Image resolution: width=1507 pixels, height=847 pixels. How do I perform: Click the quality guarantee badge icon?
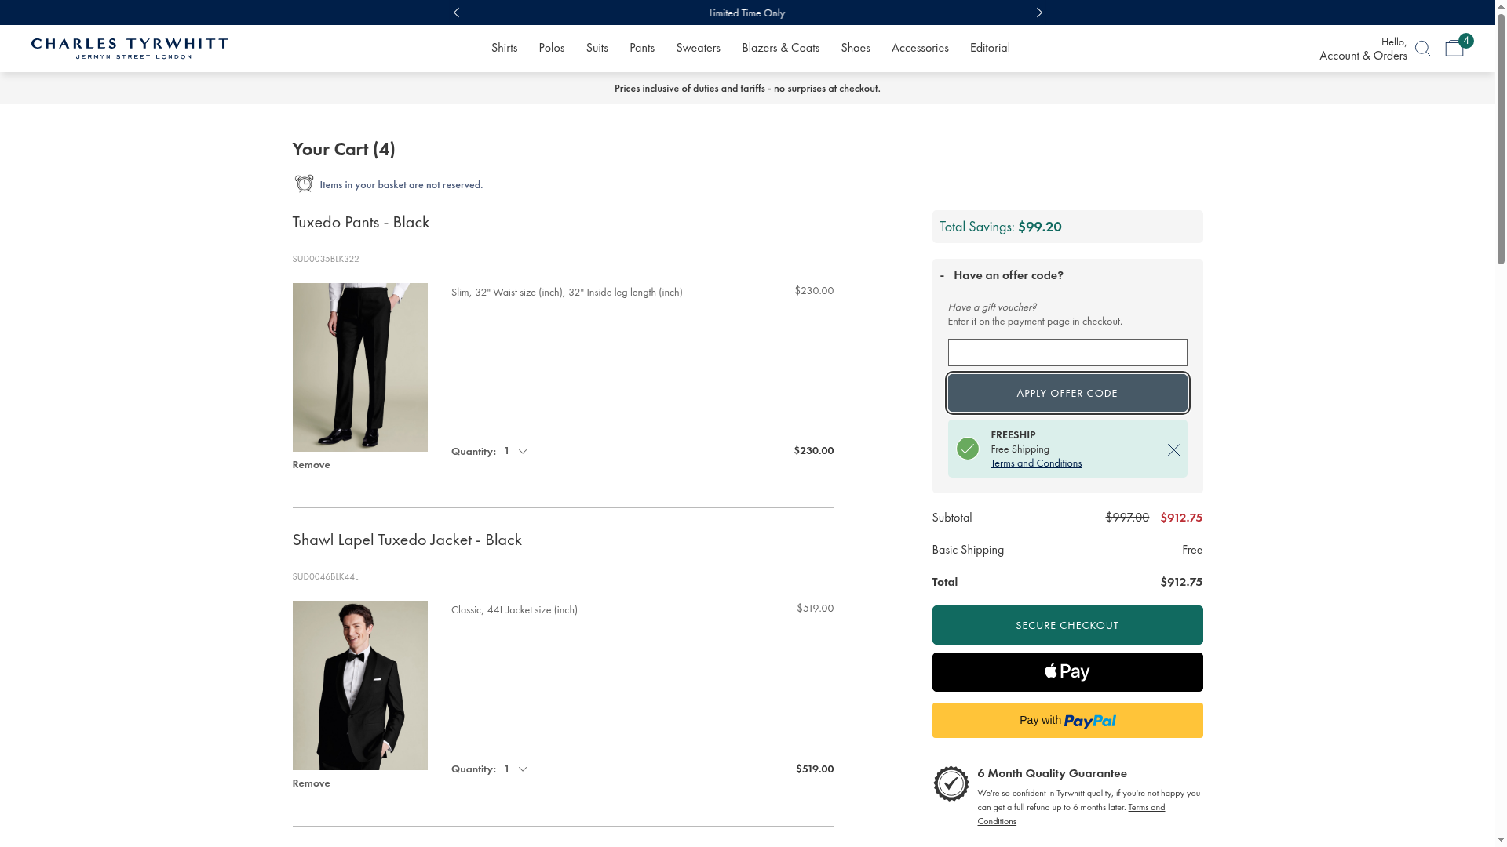tap(951, 783)
